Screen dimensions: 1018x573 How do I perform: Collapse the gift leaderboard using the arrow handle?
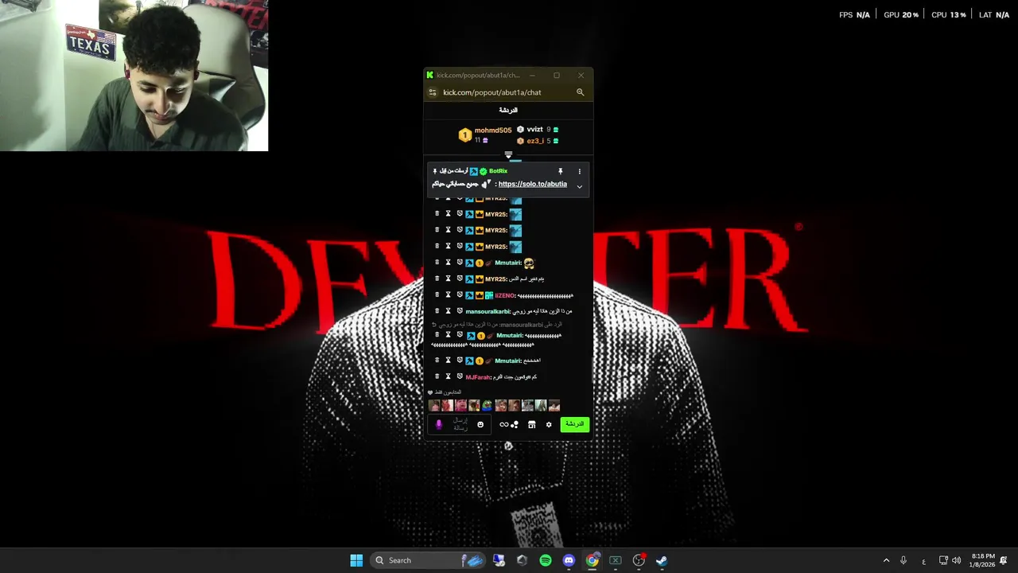(x=508, y=154)
